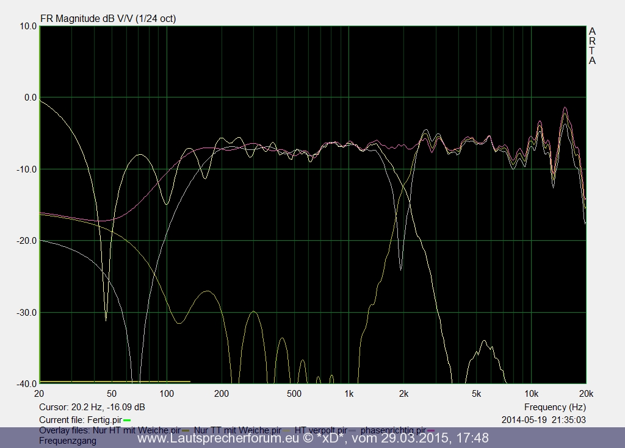Click the 2014-05-19 measurement timestamp

pyautogui.click(x=544, y=420)
